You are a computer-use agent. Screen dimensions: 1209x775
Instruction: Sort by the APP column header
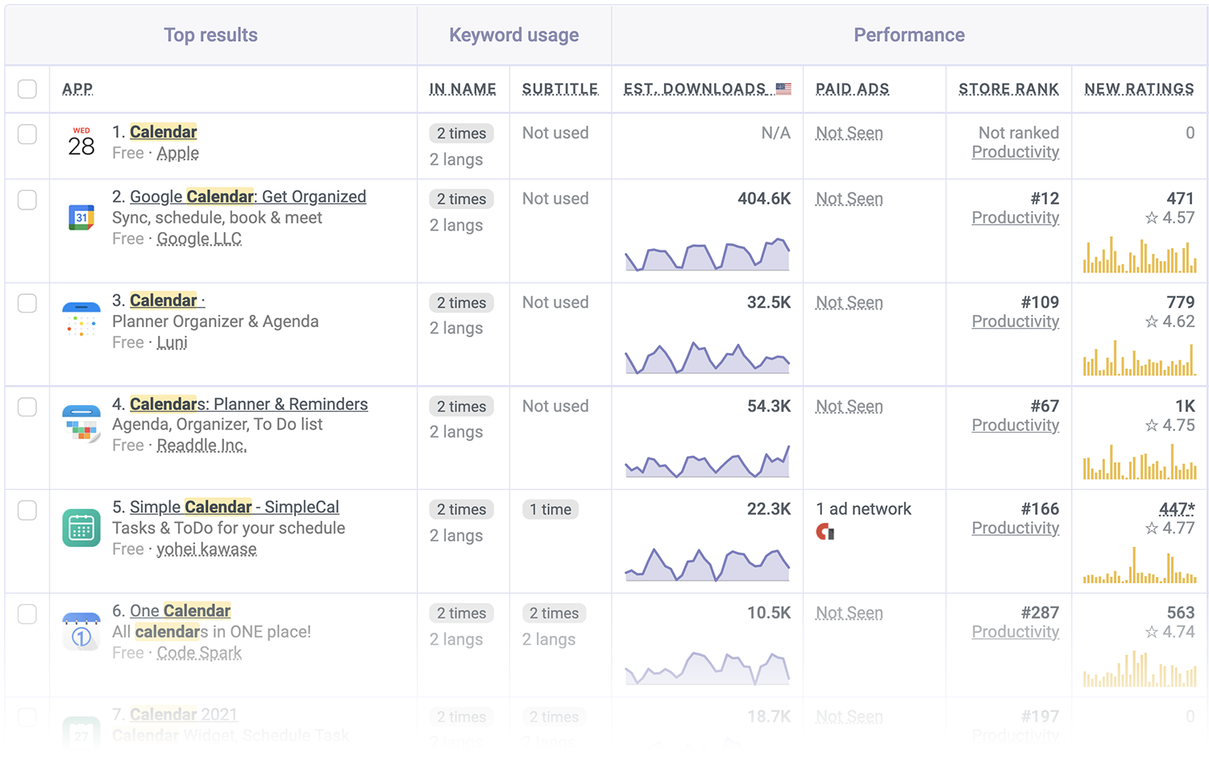[x=77, y=89]
